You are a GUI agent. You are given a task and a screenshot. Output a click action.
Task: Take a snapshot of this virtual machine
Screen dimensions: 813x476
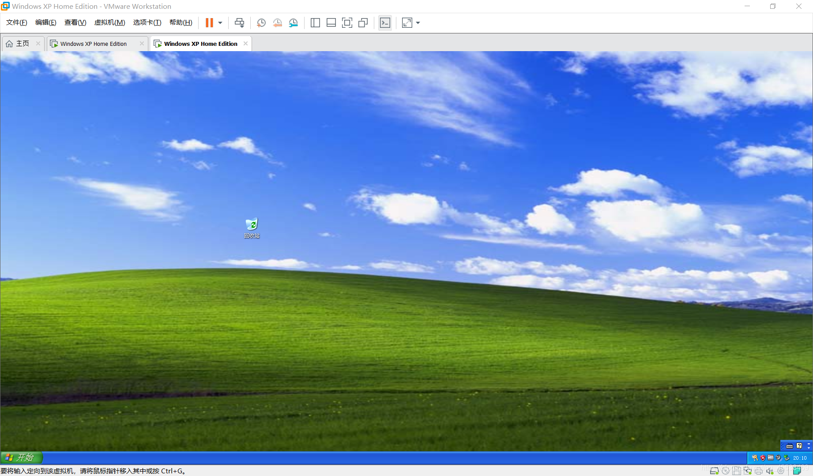point(261,23)
